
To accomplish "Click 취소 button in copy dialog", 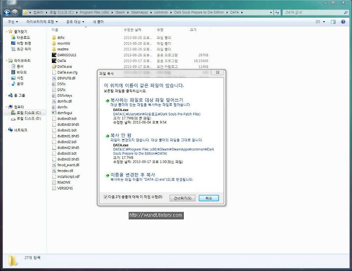I will [x=209, y=198].
